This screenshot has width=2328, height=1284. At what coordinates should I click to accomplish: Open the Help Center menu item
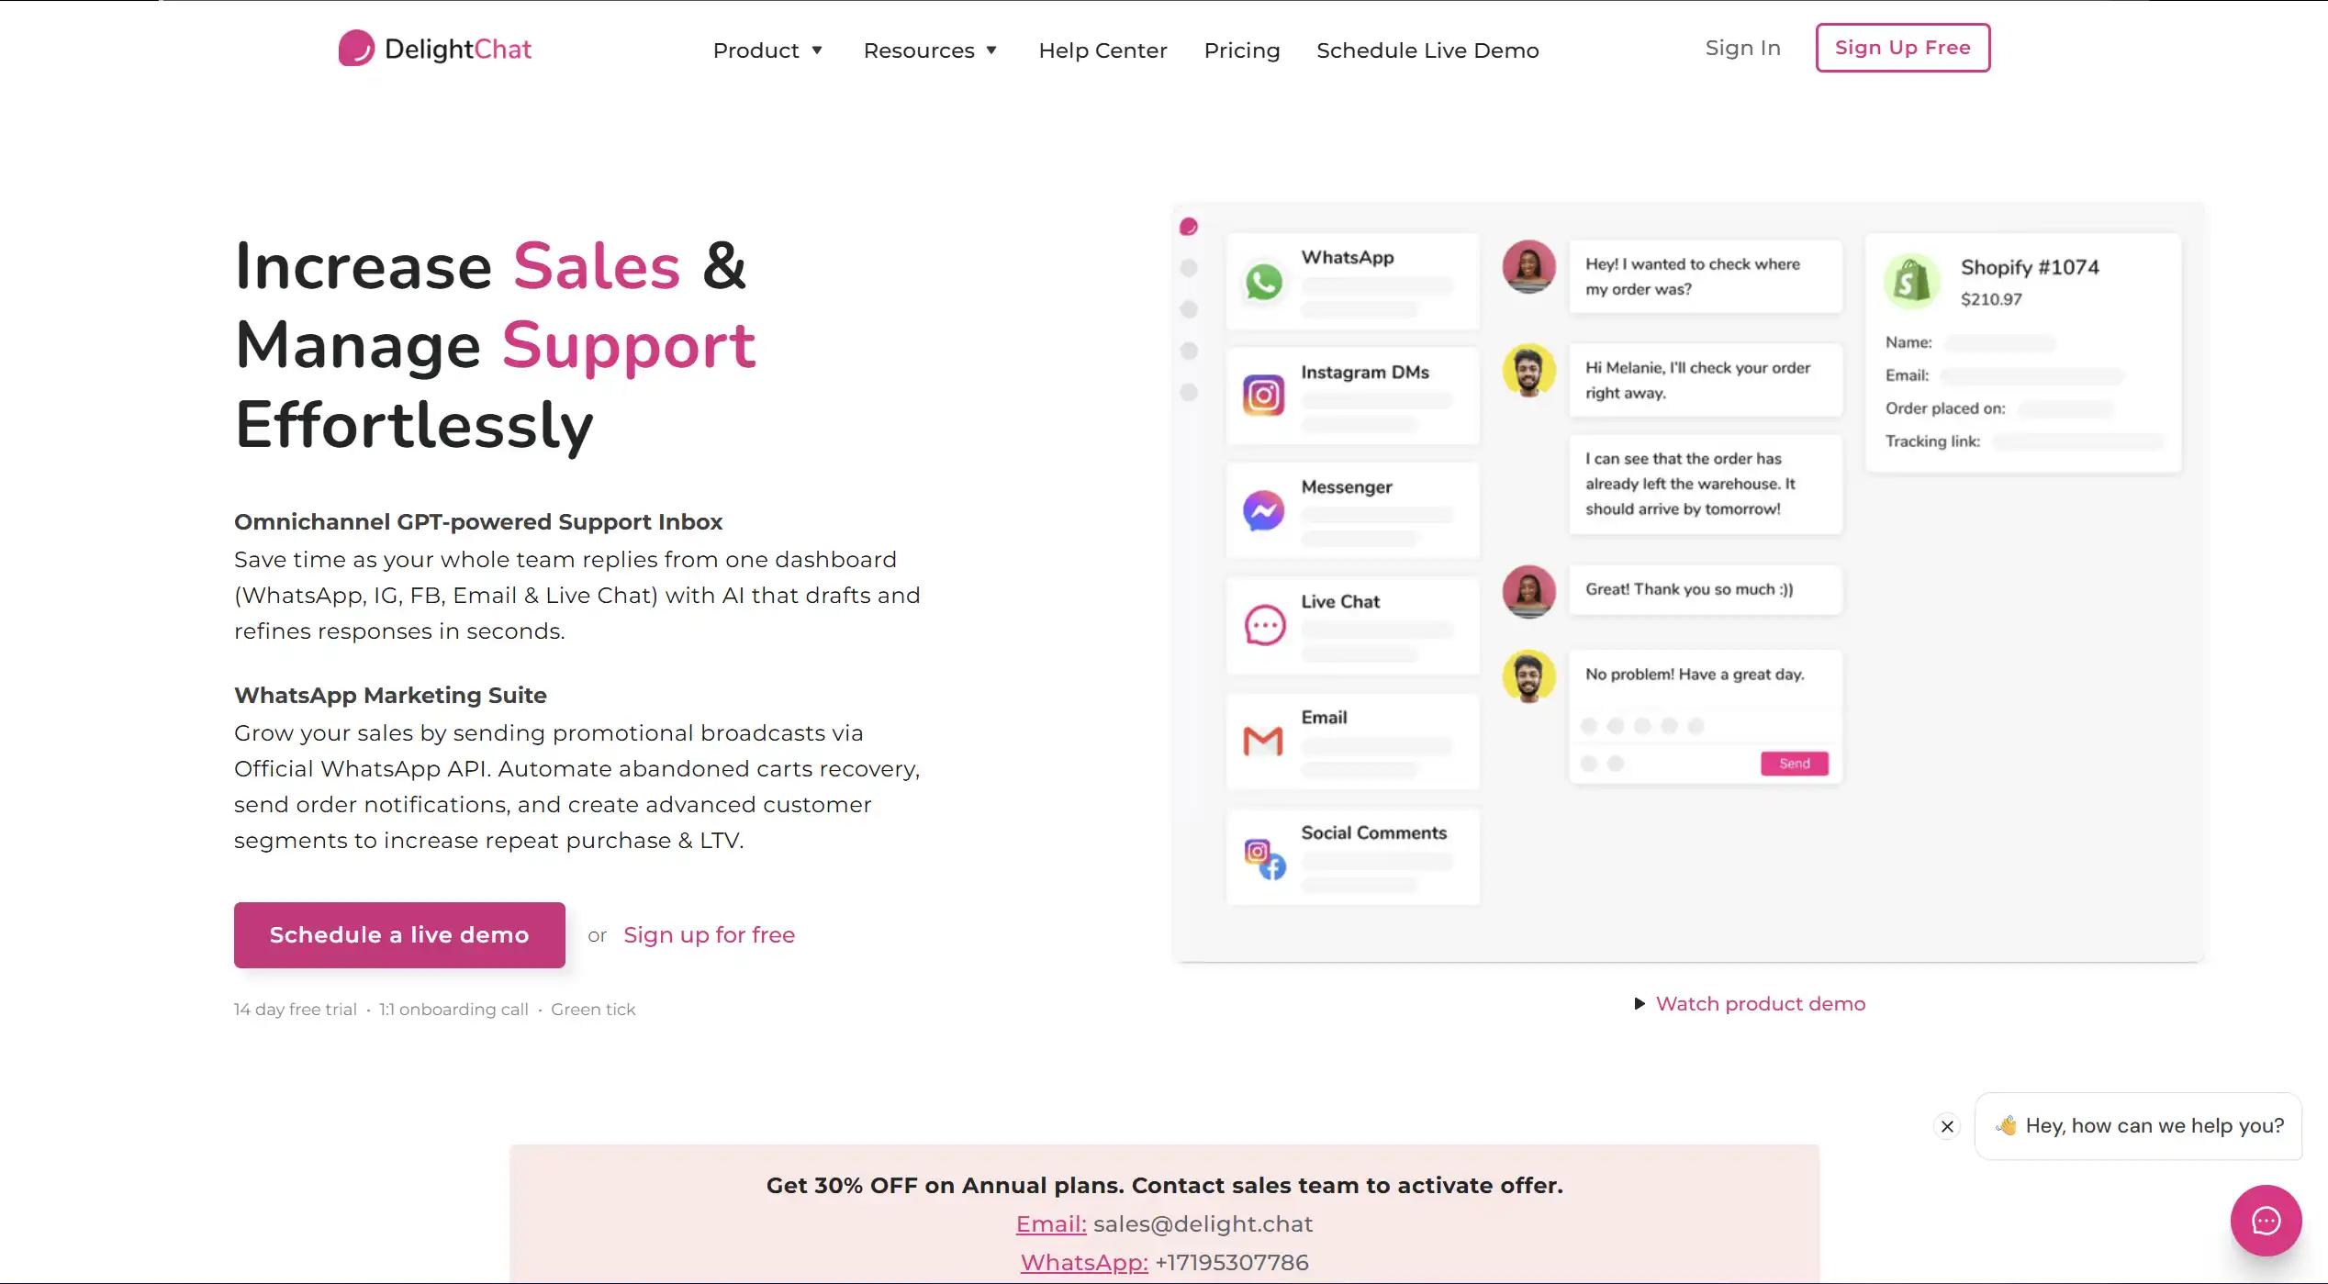1102,50
